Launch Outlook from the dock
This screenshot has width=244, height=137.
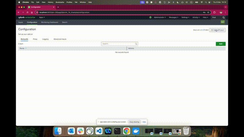(71, 131)
